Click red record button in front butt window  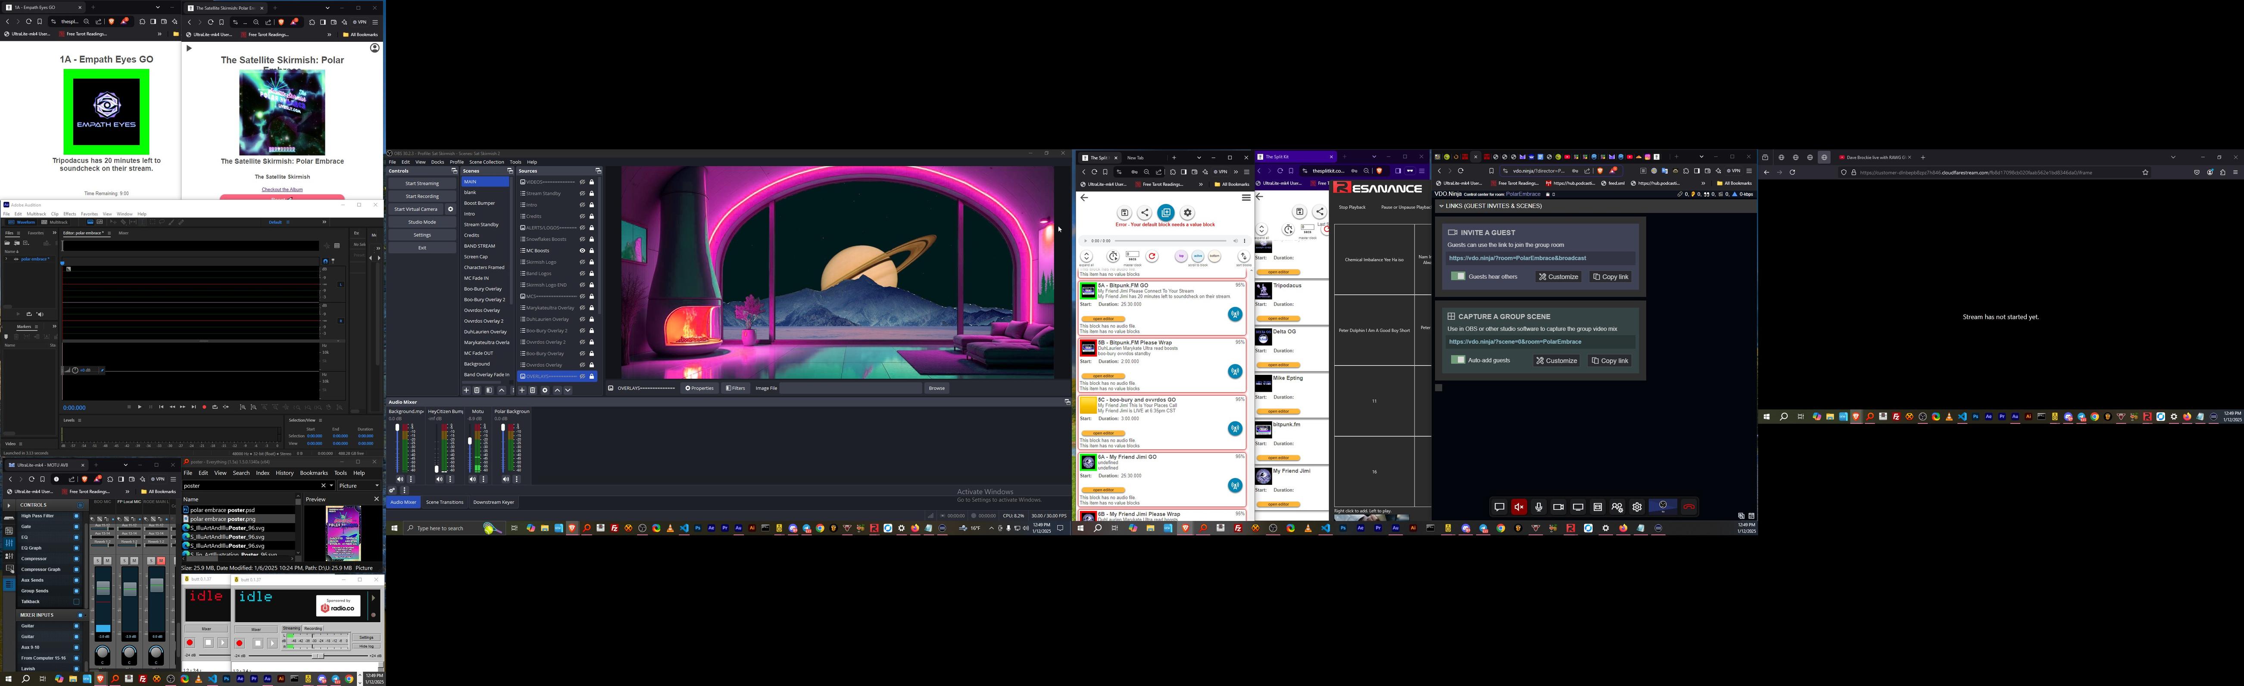pyautogui.click(x=240, y=643)
